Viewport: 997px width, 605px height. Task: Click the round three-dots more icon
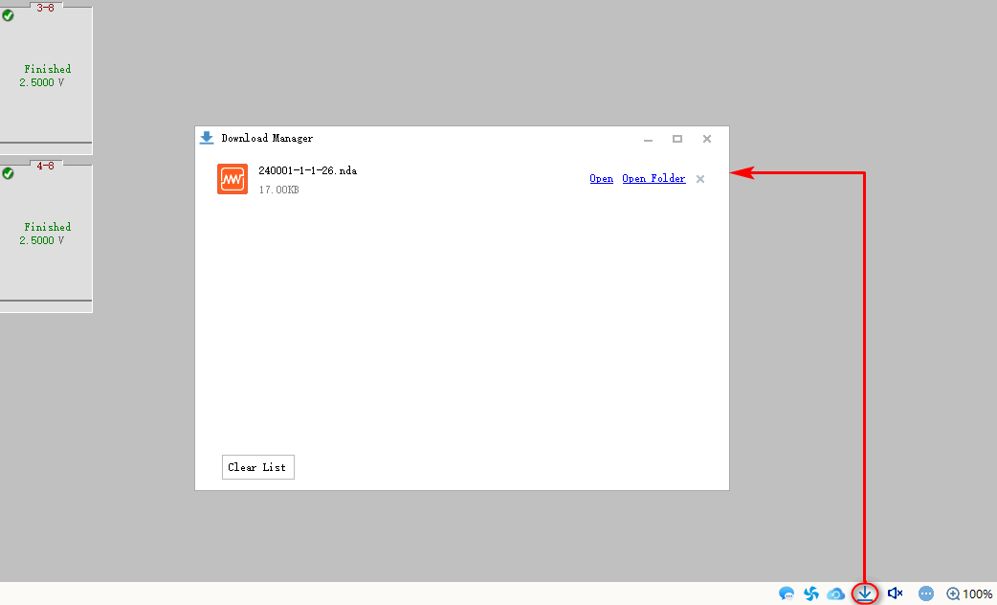click(x=925, y=594)
